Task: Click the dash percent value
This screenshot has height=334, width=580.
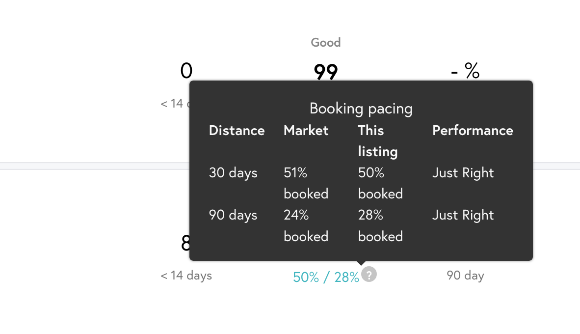Action: coord(465,70)
